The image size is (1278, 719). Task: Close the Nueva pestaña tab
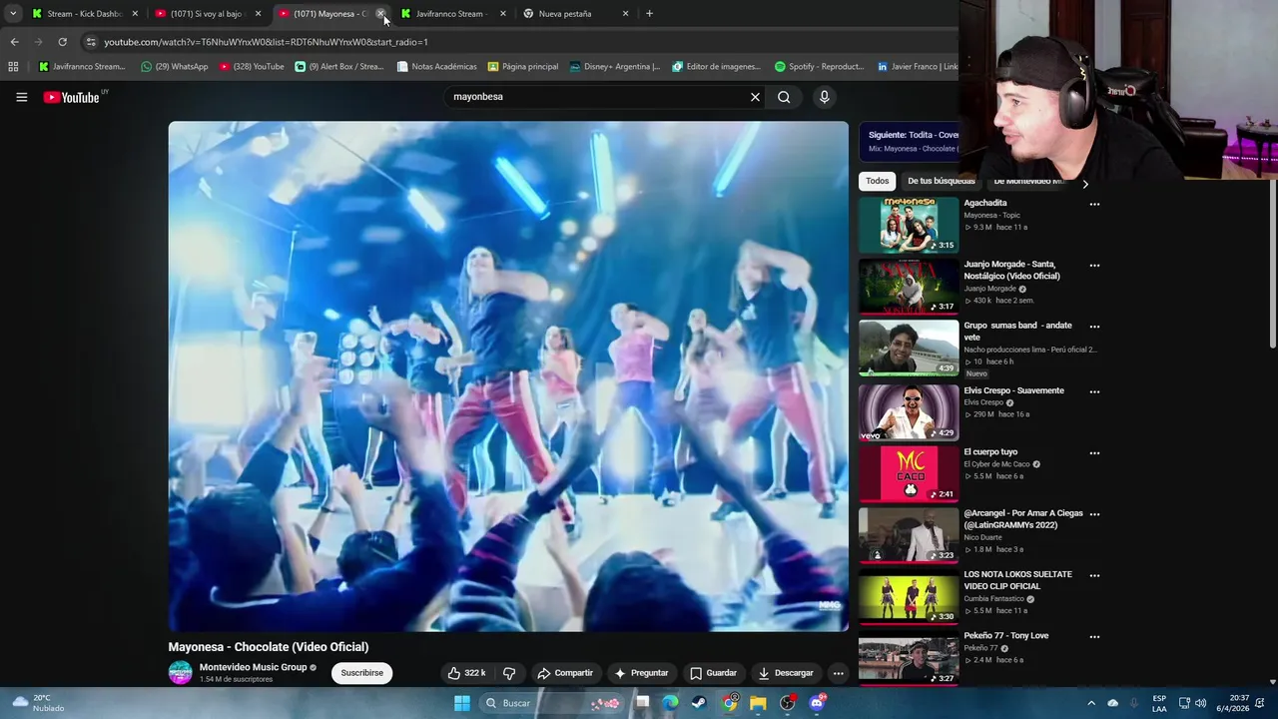tap(625, 14)
